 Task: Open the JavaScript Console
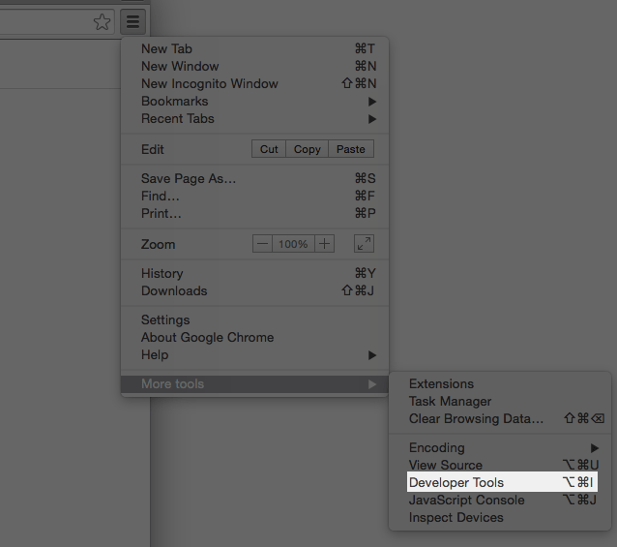coord(467,501)
